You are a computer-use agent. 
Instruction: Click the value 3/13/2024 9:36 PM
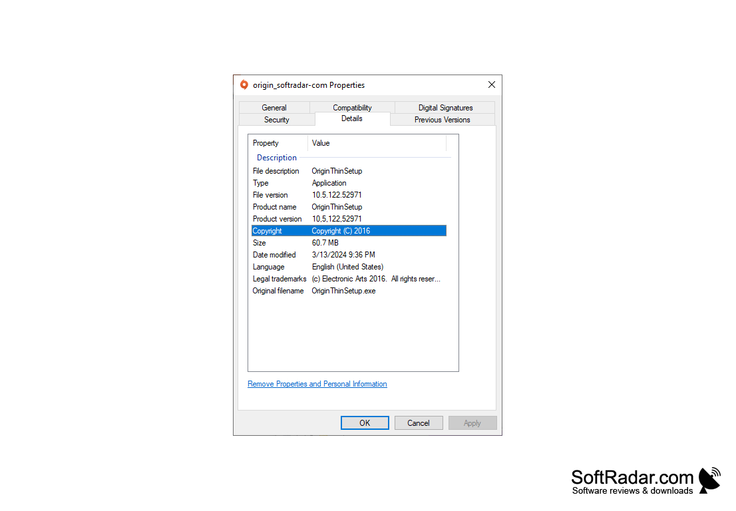(343, 255)
